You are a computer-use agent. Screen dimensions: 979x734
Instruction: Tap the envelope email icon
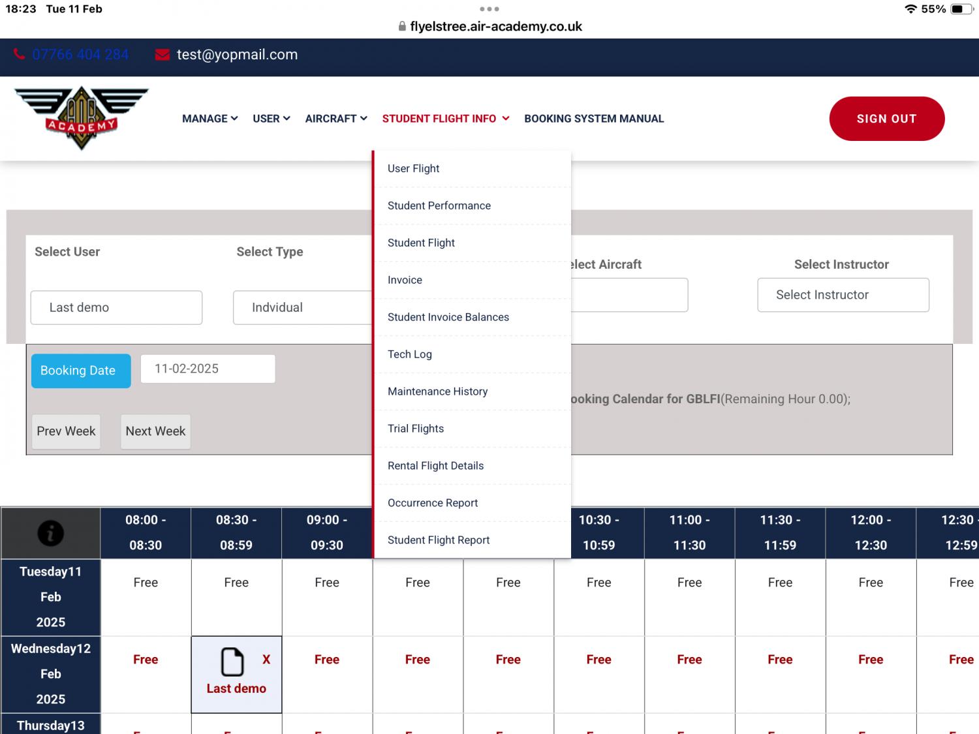point(163,55)
